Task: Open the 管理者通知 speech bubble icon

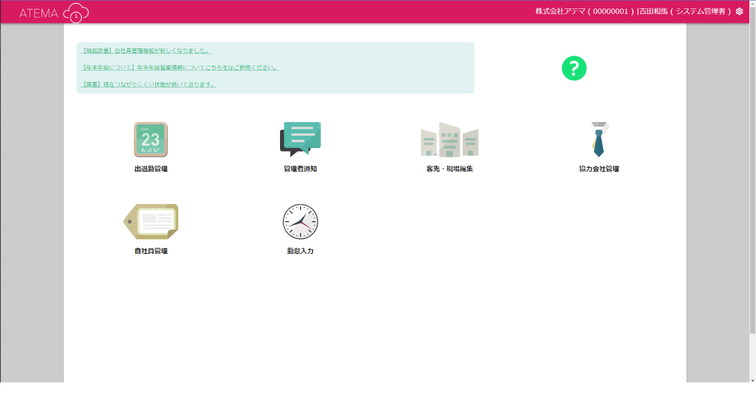Action: pyautogui.click(x=300, y=139)
